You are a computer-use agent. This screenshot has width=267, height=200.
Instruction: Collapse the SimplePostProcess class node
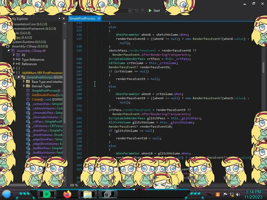(x=19, y=77)
